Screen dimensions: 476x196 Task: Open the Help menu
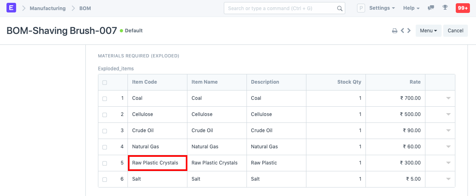coord(411,8)
